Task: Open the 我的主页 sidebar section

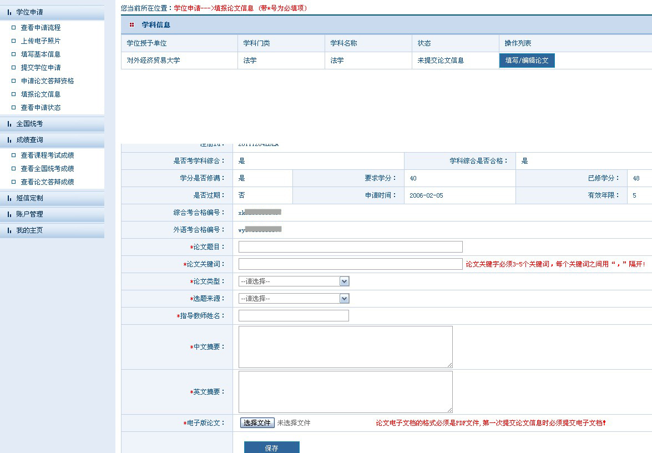Action: pos(52,230)
